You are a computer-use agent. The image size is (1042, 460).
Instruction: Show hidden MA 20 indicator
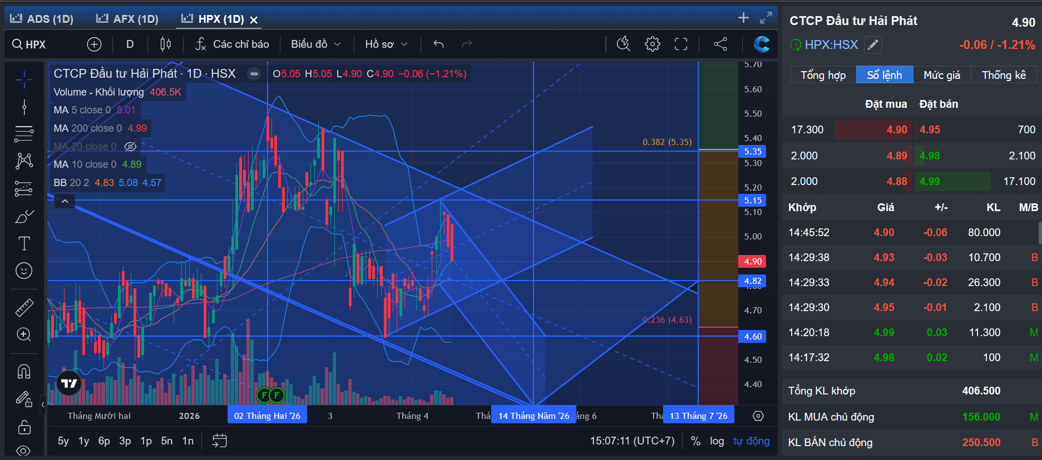(130, 147)
